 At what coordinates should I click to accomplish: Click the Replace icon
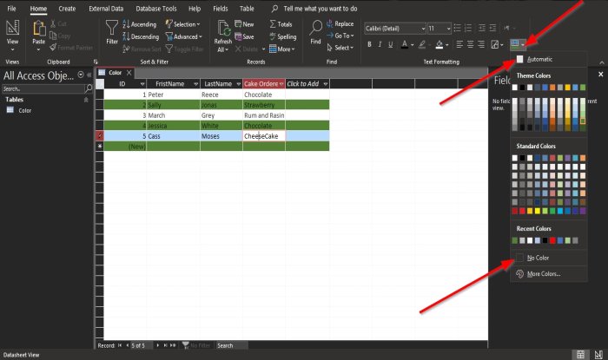330,23
